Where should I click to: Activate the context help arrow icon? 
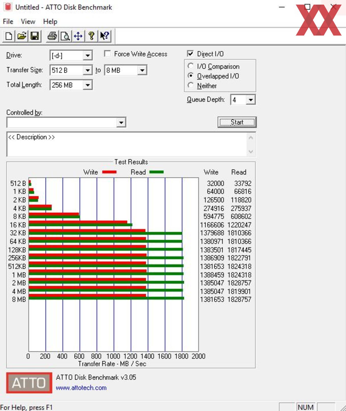[x=105, y=36]
